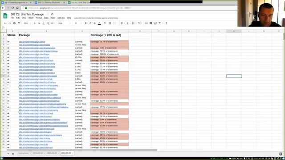Open the text color picker
Viewport: 285px width, 160px height.
pos(99,23)
